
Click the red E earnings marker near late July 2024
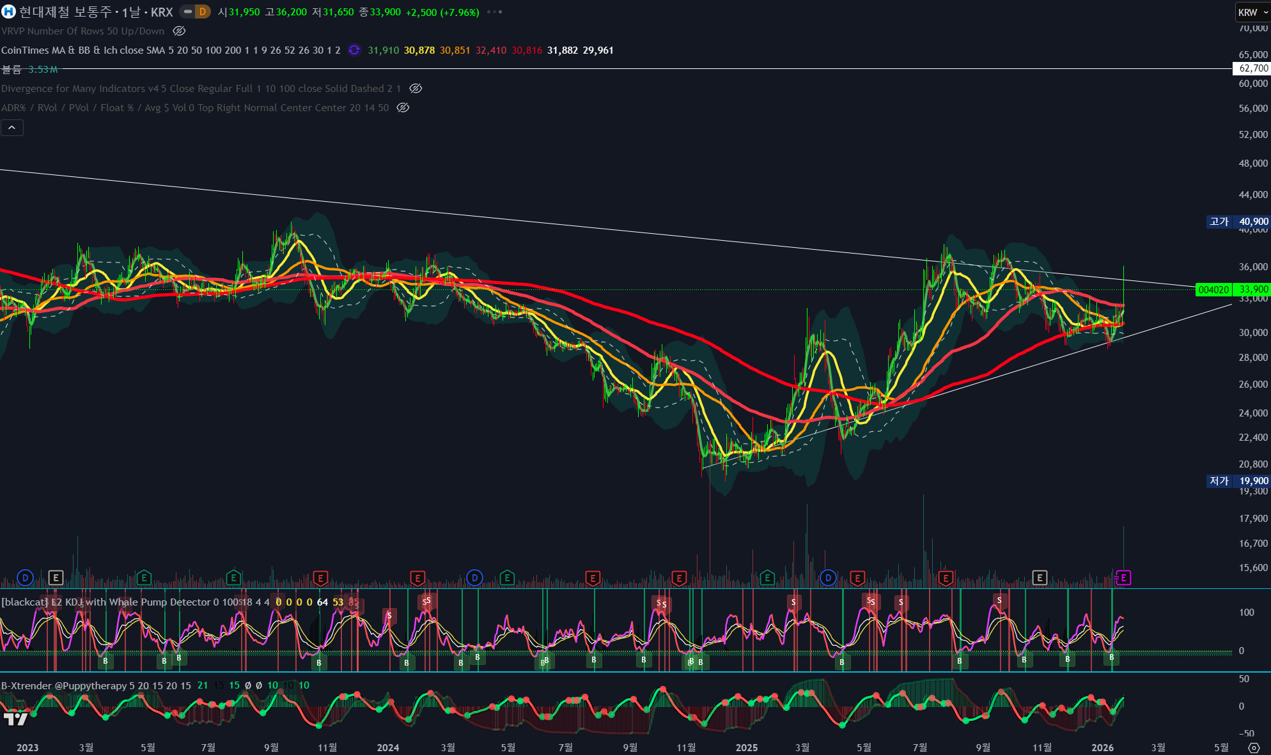[593, 578]
